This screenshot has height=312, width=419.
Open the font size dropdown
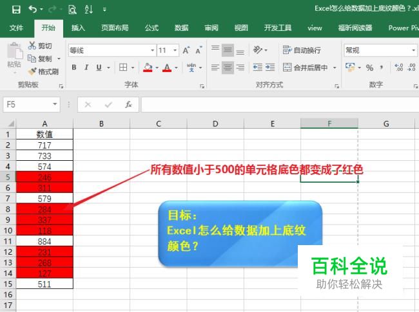[x=175, y=50]
